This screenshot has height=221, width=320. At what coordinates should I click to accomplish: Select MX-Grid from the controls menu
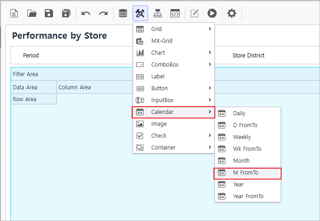tap(174, 41)
